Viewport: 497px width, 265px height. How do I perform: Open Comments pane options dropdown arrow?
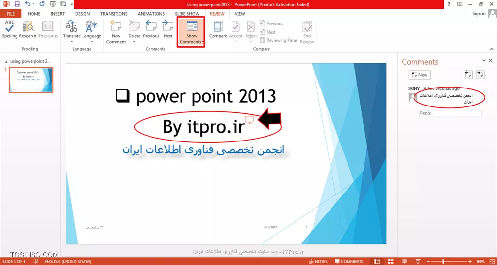[484, 61]
